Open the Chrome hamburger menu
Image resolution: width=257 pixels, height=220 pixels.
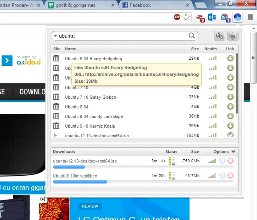[250, 17]
